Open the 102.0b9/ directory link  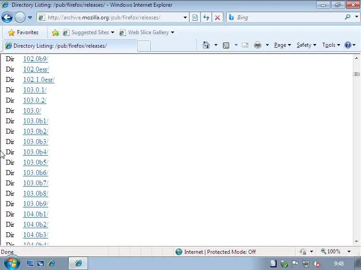click(x=36, y=59)
